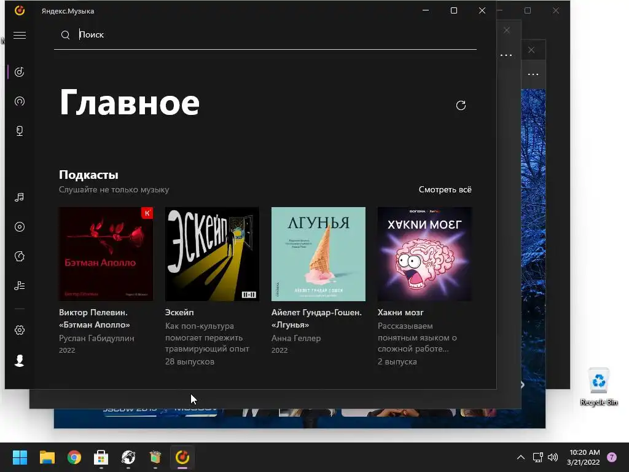
Task: Open clock showing 10:20 AM
Action: 584,457
